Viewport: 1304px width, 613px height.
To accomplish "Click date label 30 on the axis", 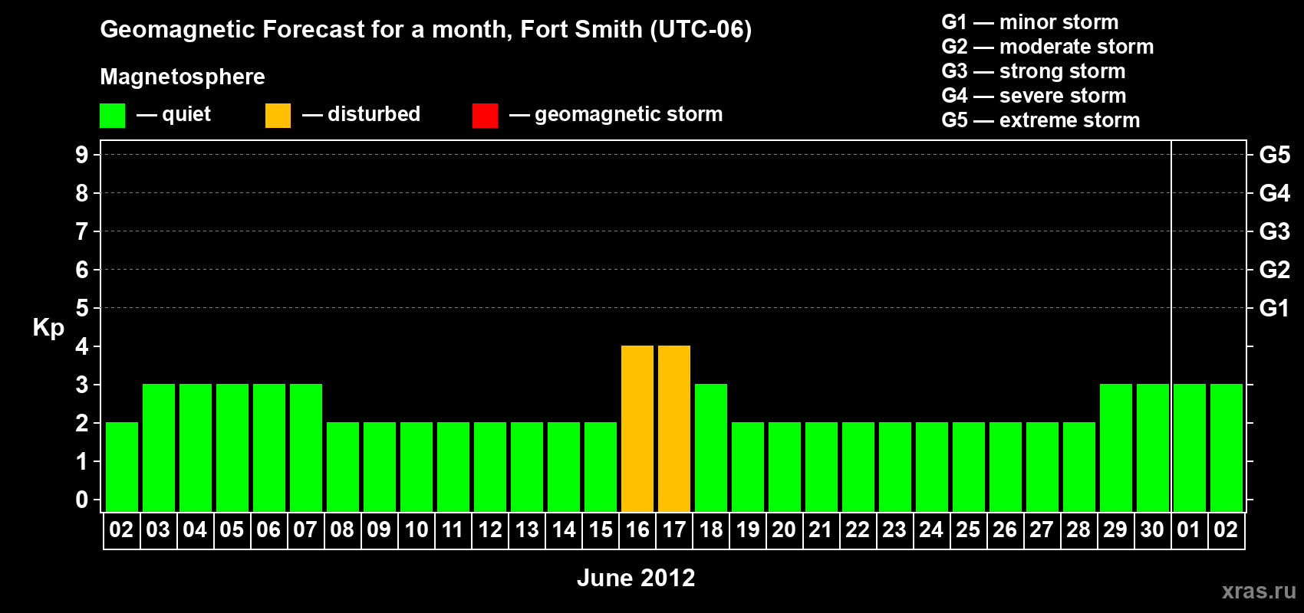I will pyautogui.click(x=1152, y=529).
